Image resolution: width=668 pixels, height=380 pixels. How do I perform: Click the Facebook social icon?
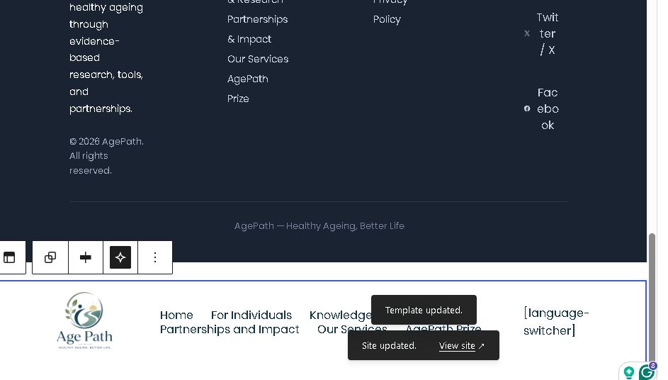527,108
